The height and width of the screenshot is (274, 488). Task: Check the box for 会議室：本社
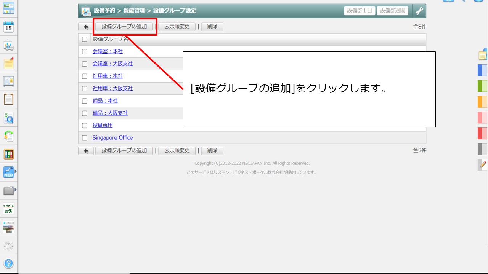coord(85,52)
